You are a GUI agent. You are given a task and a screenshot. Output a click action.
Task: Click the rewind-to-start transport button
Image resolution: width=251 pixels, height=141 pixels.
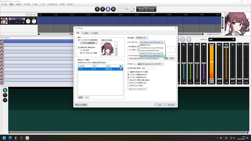coord(97,9)
